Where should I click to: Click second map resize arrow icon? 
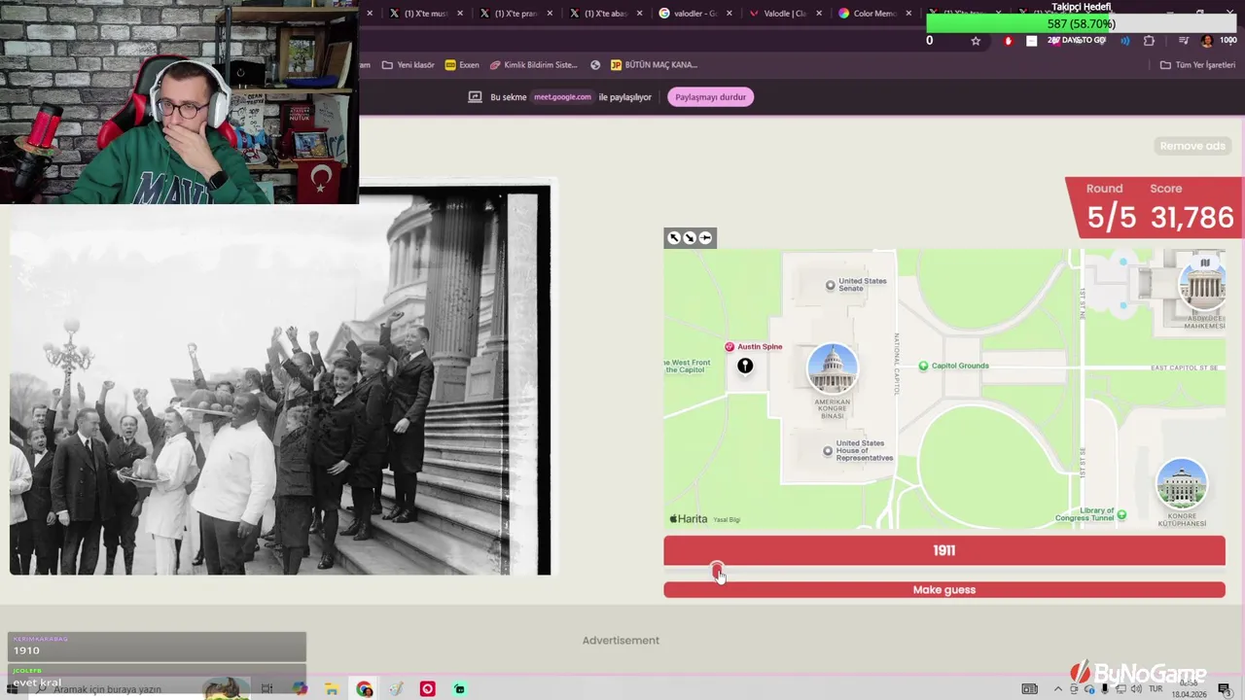pyautogui.click(x=690, y=238)
